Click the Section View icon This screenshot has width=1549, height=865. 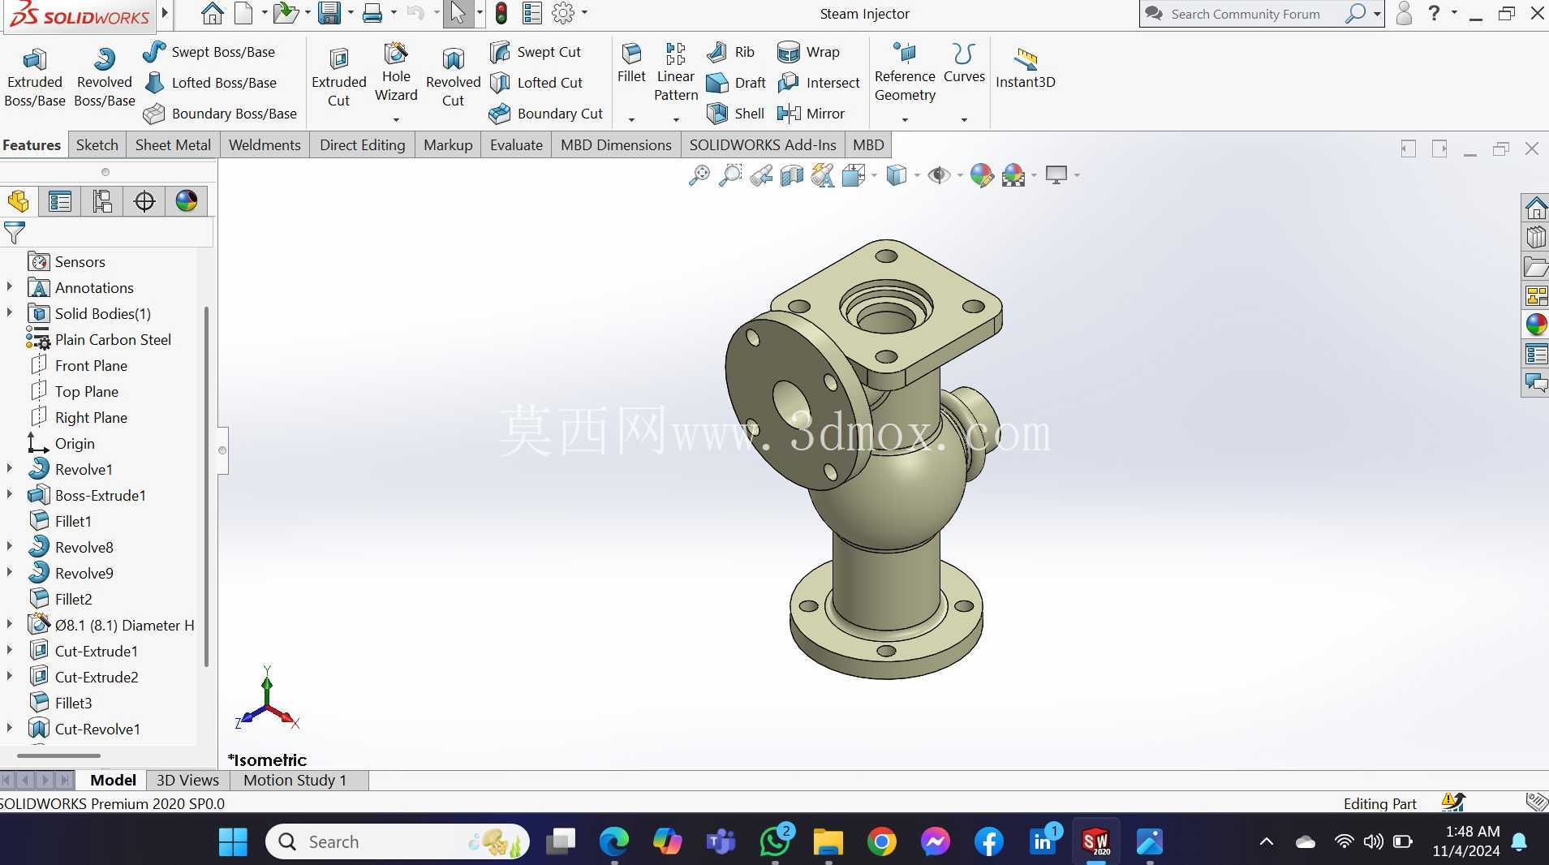[792, 175]
